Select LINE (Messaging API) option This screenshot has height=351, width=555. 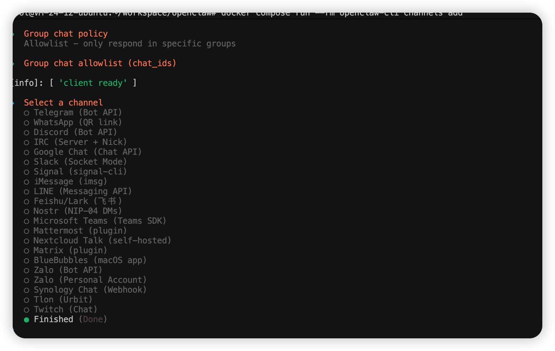[x=82, y=191]
